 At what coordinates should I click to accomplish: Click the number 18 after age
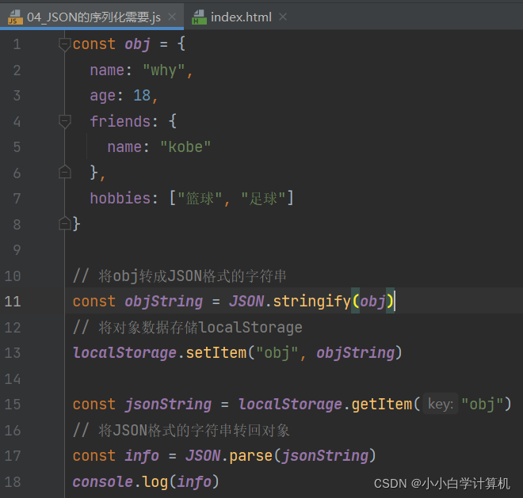(x=142, y=96)
